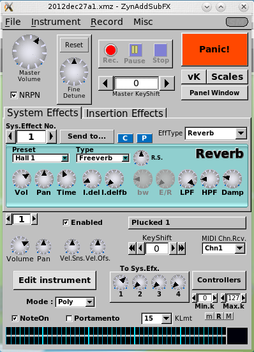
Task: Click Edit instrument button
Action: (x=55, y=280)
